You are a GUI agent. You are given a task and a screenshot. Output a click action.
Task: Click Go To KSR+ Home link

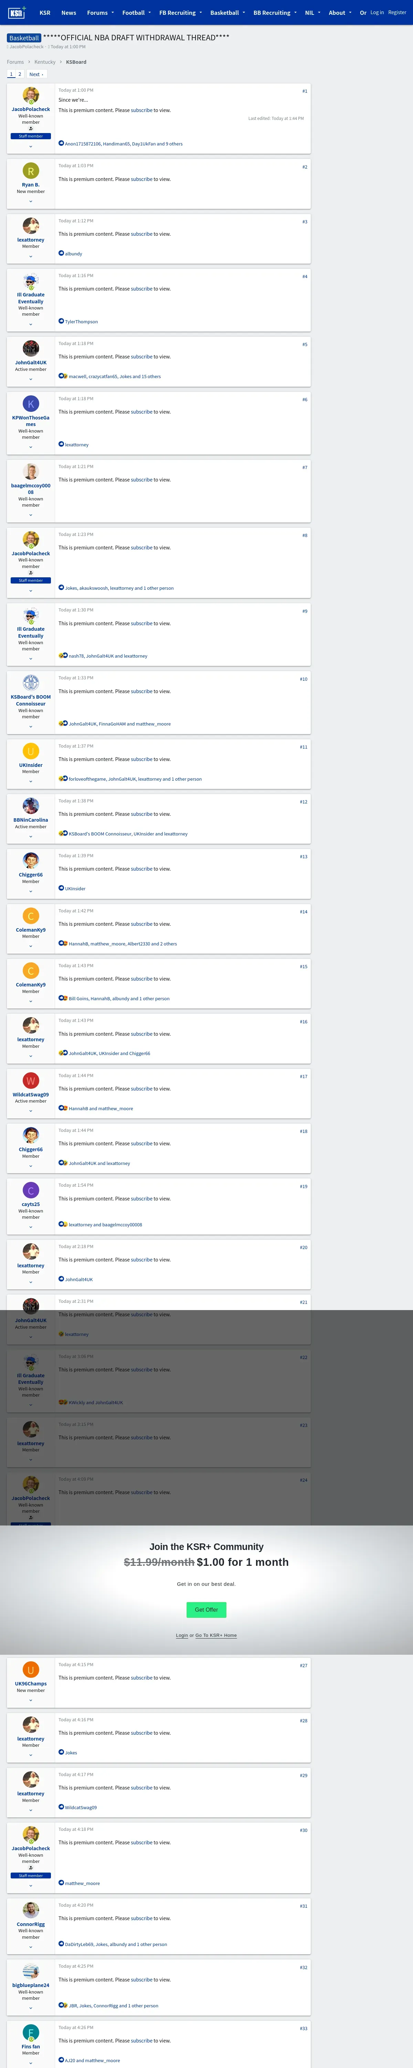pos(216,1635)
